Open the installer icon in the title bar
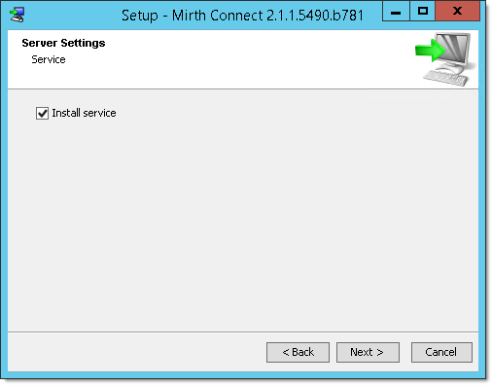 (17, 15)
